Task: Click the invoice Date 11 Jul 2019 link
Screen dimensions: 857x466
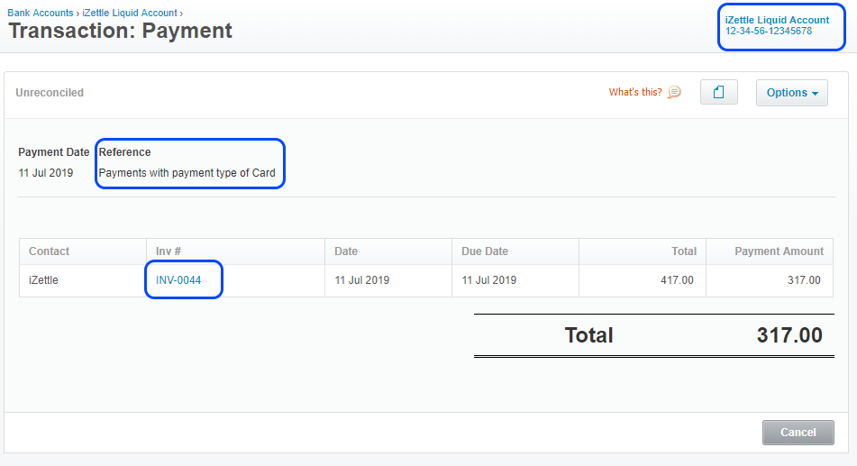Action: 361,280
